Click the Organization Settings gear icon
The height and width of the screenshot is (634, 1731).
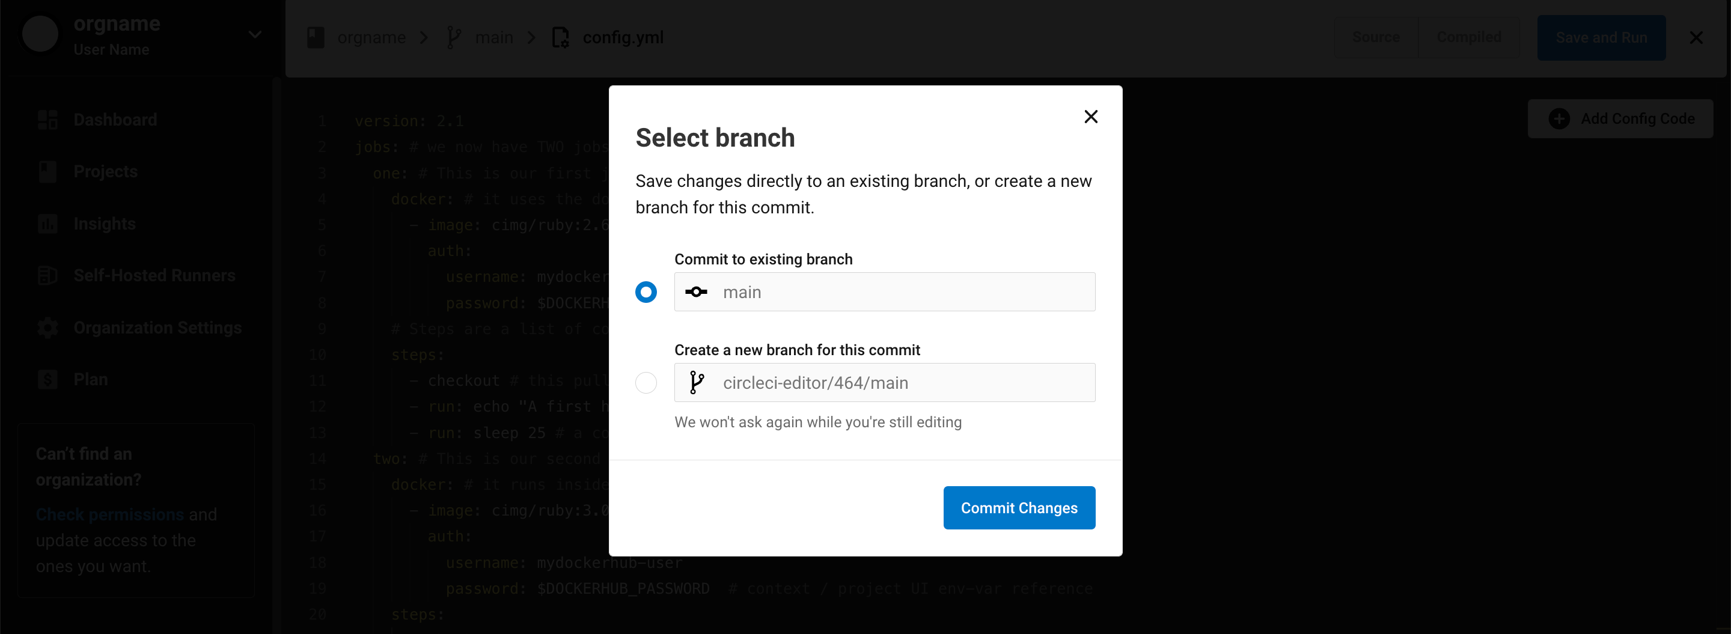coord(47,328)
